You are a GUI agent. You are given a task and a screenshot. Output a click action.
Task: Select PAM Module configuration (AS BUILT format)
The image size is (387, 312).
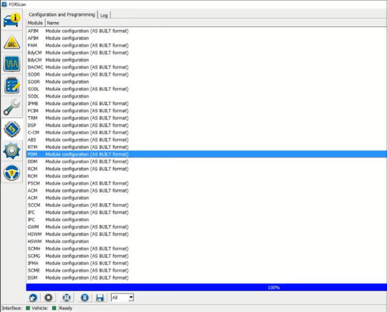click(x=206, y=45)
